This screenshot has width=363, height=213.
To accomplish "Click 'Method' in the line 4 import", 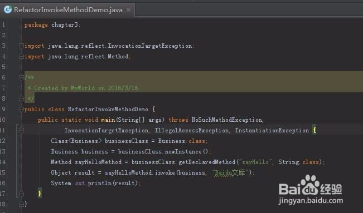I will 118,56.
